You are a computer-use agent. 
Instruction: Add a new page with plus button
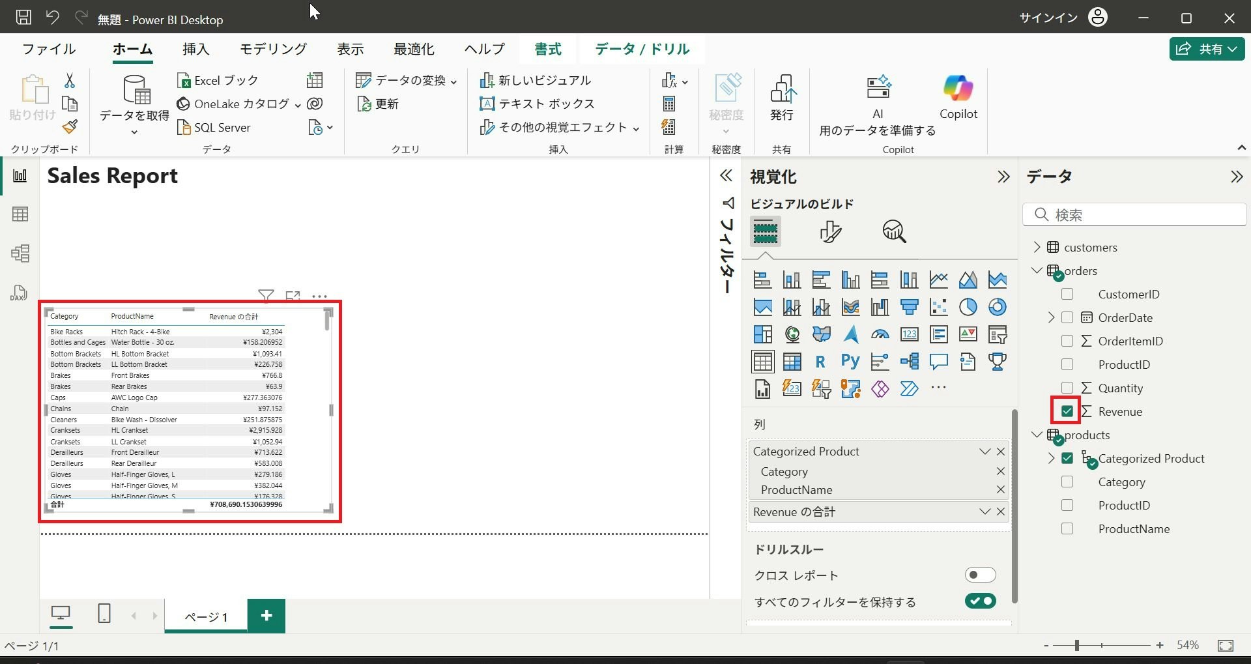point(266,616)
